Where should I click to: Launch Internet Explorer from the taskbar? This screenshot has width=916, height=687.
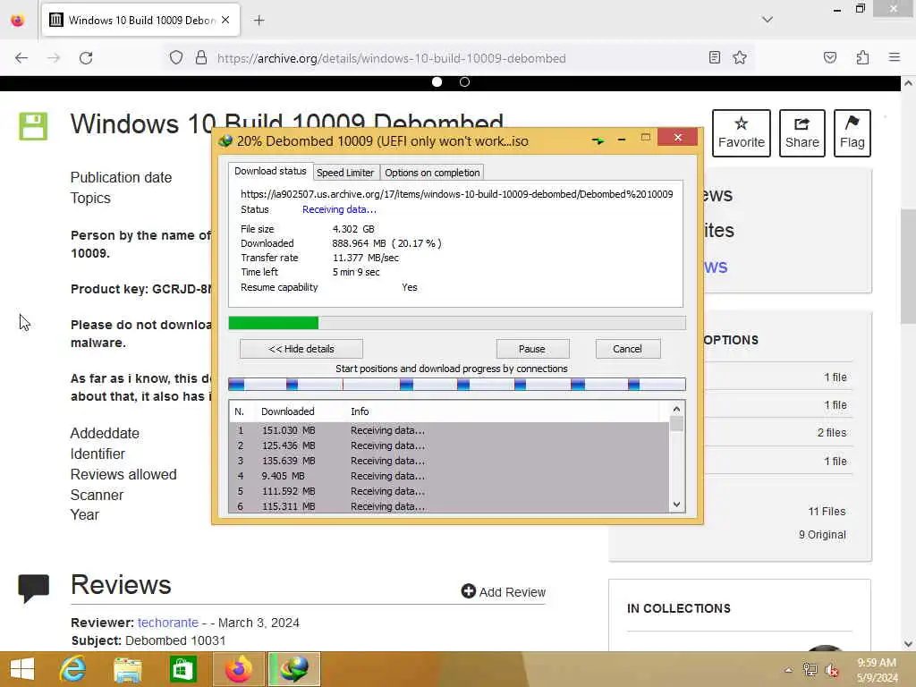72,669
